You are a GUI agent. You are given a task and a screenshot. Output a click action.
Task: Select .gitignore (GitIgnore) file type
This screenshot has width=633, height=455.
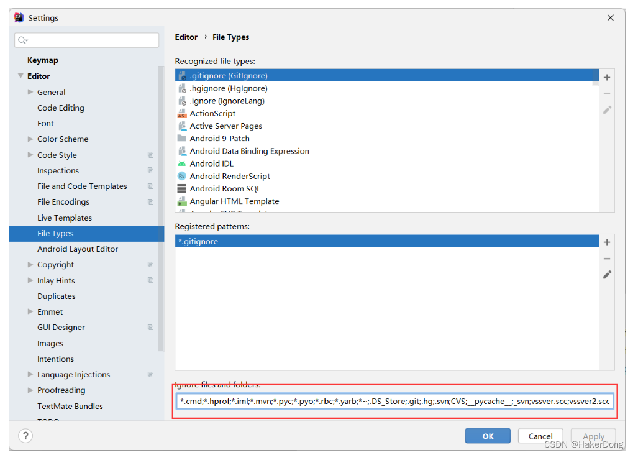pos(387,76)
